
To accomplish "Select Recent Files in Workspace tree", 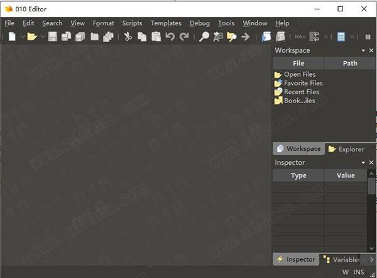I will coord(297,92).
